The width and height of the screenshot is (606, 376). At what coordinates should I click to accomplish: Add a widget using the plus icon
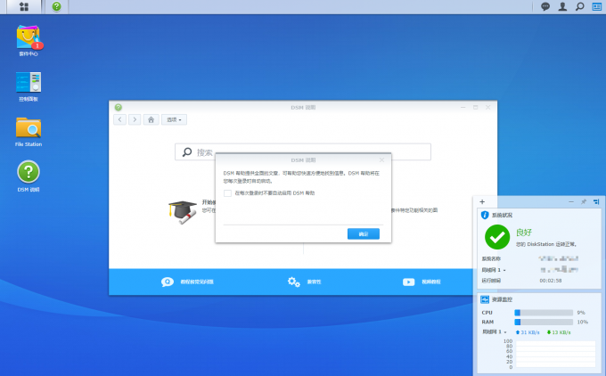(x=482, y=201)
